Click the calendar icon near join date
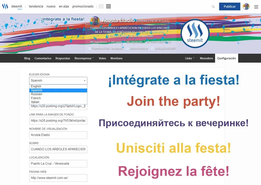The height and width of the screenshot is (185, 261). pyautogui.click(x=152, y=48)
